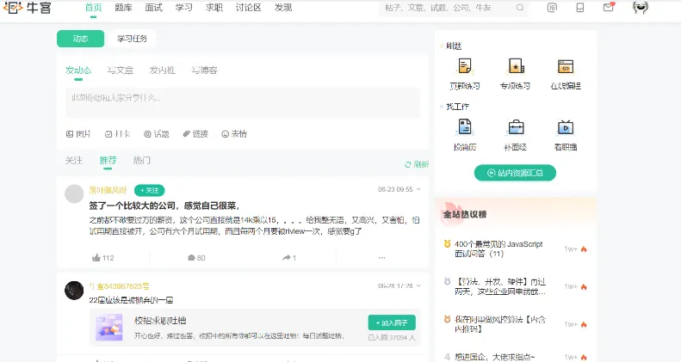Open hot topic about 算法、开发、硬件 内推

click(500, 286)
